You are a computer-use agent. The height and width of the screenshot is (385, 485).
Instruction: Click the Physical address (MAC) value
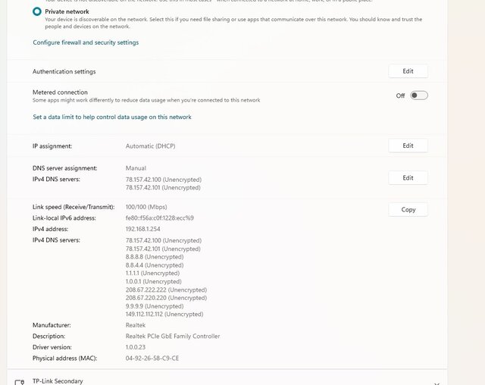point(152,358)
